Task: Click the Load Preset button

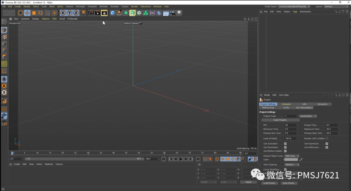Action: [x=269, y=183]
